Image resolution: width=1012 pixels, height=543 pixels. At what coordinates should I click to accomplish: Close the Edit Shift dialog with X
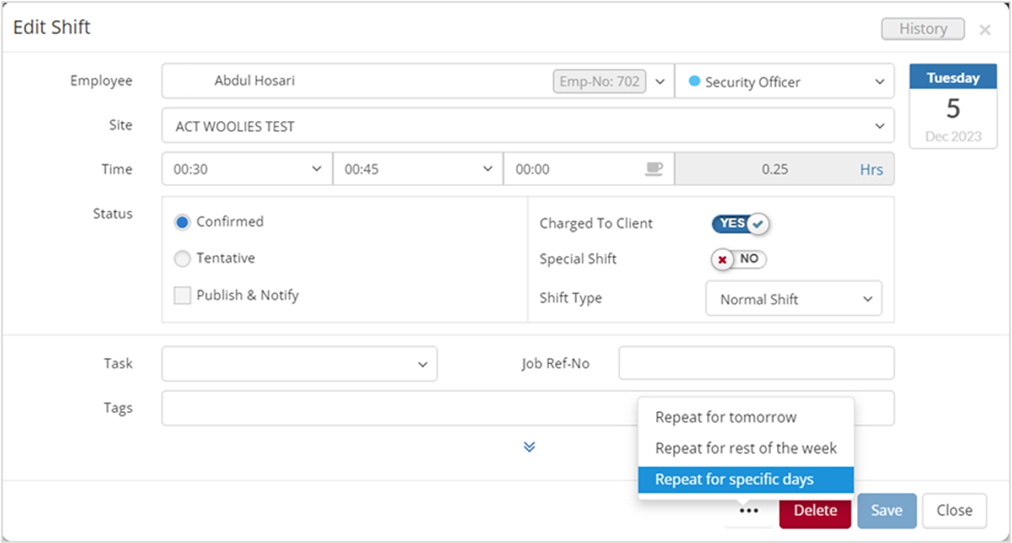[985, 30]
